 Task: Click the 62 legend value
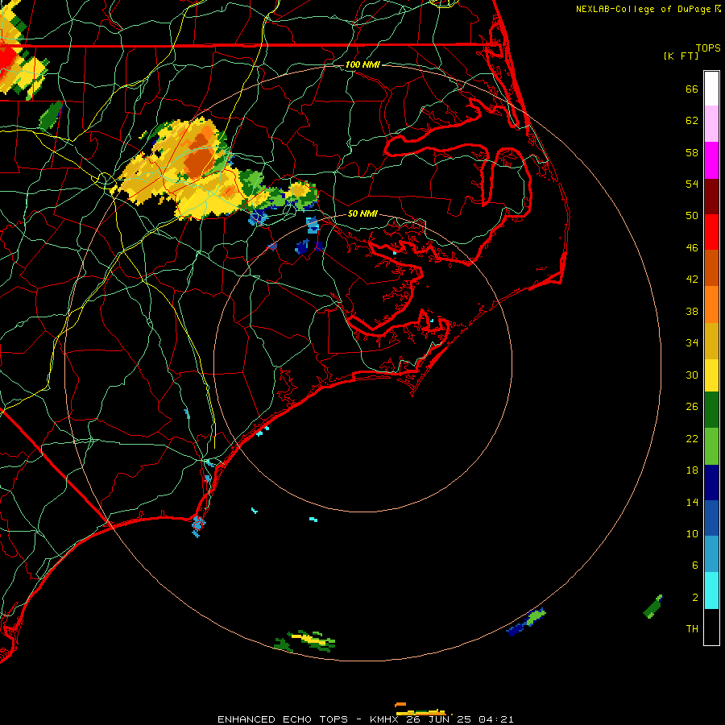point(692,121)
